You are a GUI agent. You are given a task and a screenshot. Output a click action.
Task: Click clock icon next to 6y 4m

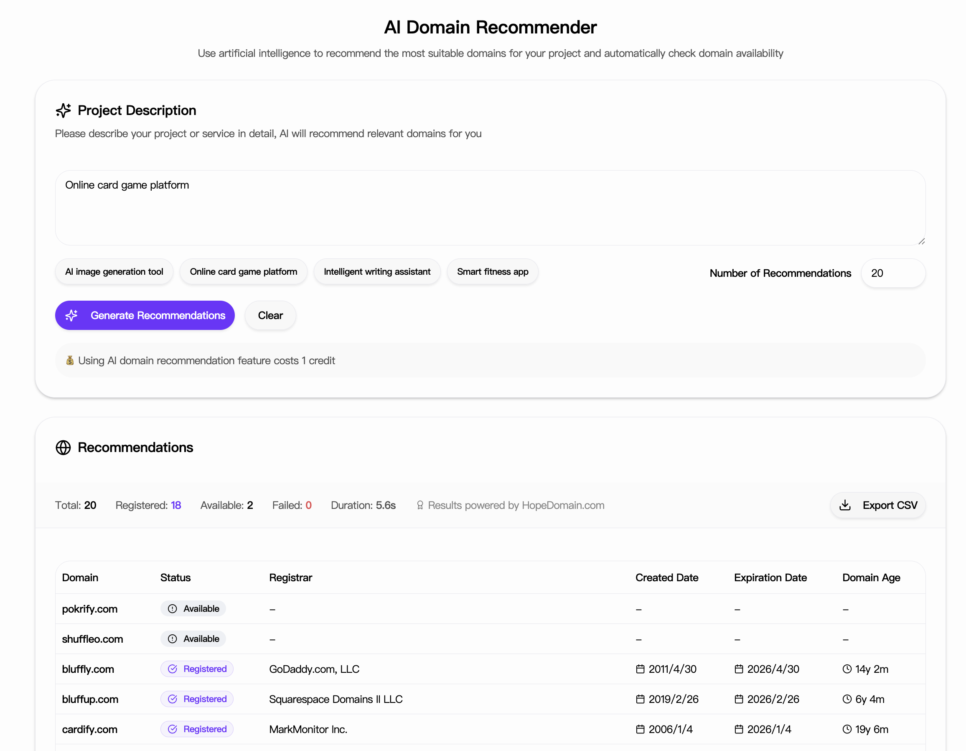pos(847,699)
